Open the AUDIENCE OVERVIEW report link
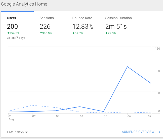This screenshot has width=163, height=139. coord(138,132)
